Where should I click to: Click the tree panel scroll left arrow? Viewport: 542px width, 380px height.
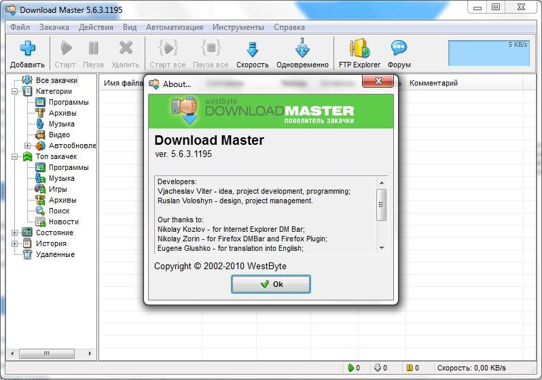pyautogui.click(x=12, y=353)
